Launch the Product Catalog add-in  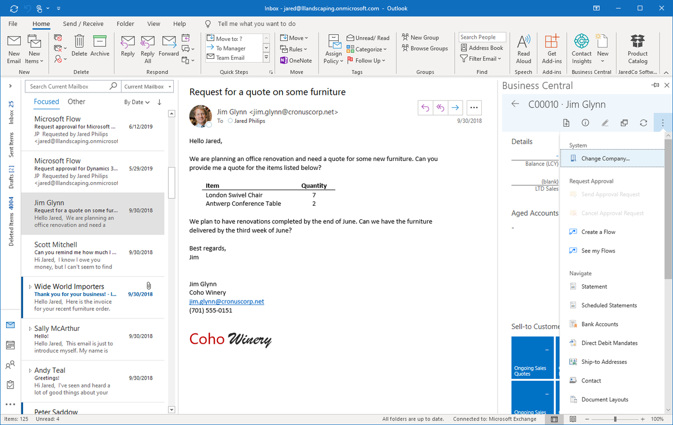click(x=637, y=49)
